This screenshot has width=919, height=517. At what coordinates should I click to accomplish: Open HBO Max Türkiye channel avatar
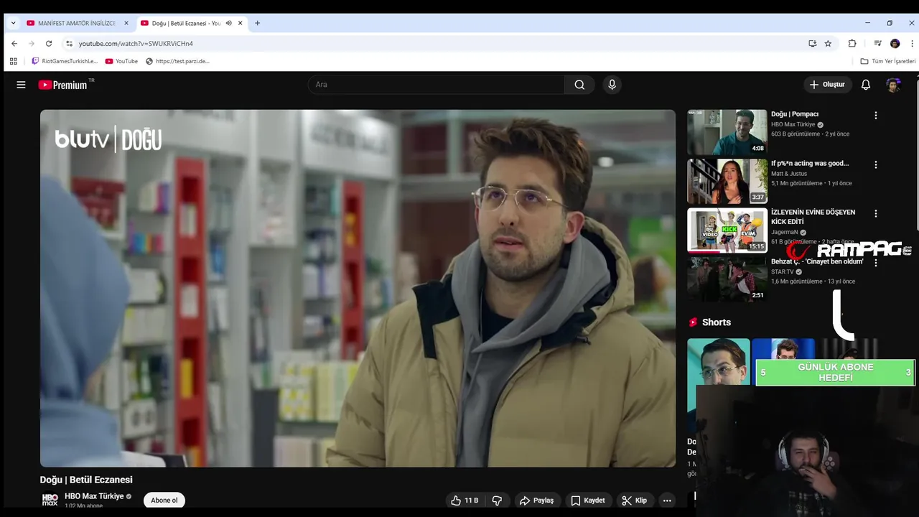coord(50,500)
